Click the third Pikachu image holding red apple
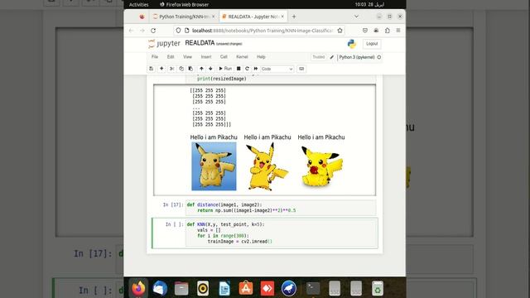 tap(321, 166)
